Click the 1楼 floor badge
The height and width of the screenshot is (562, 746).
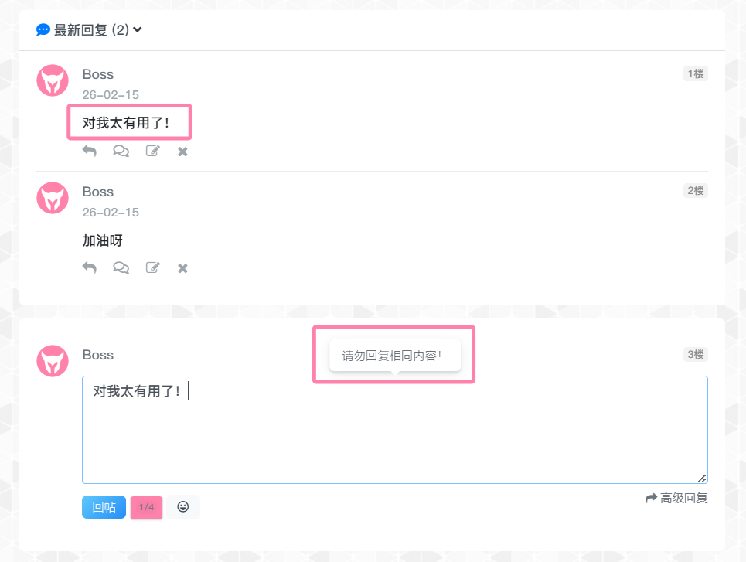click(x=695, y=73)
